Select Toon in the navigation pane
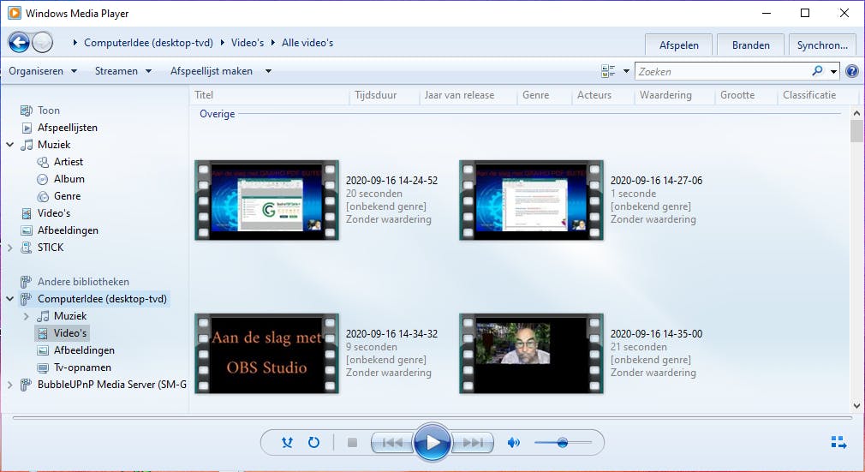The height and width of the screenshot is (472, 865). (x=49, y=110)
